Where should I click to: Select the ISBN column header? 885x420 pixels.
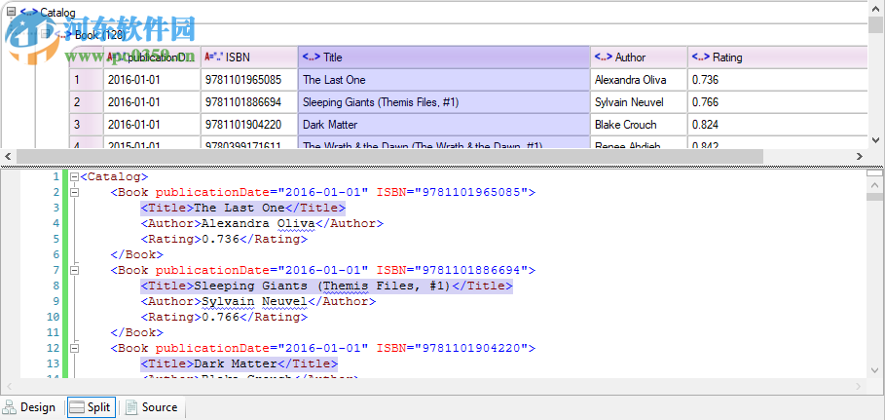(249, 57)
